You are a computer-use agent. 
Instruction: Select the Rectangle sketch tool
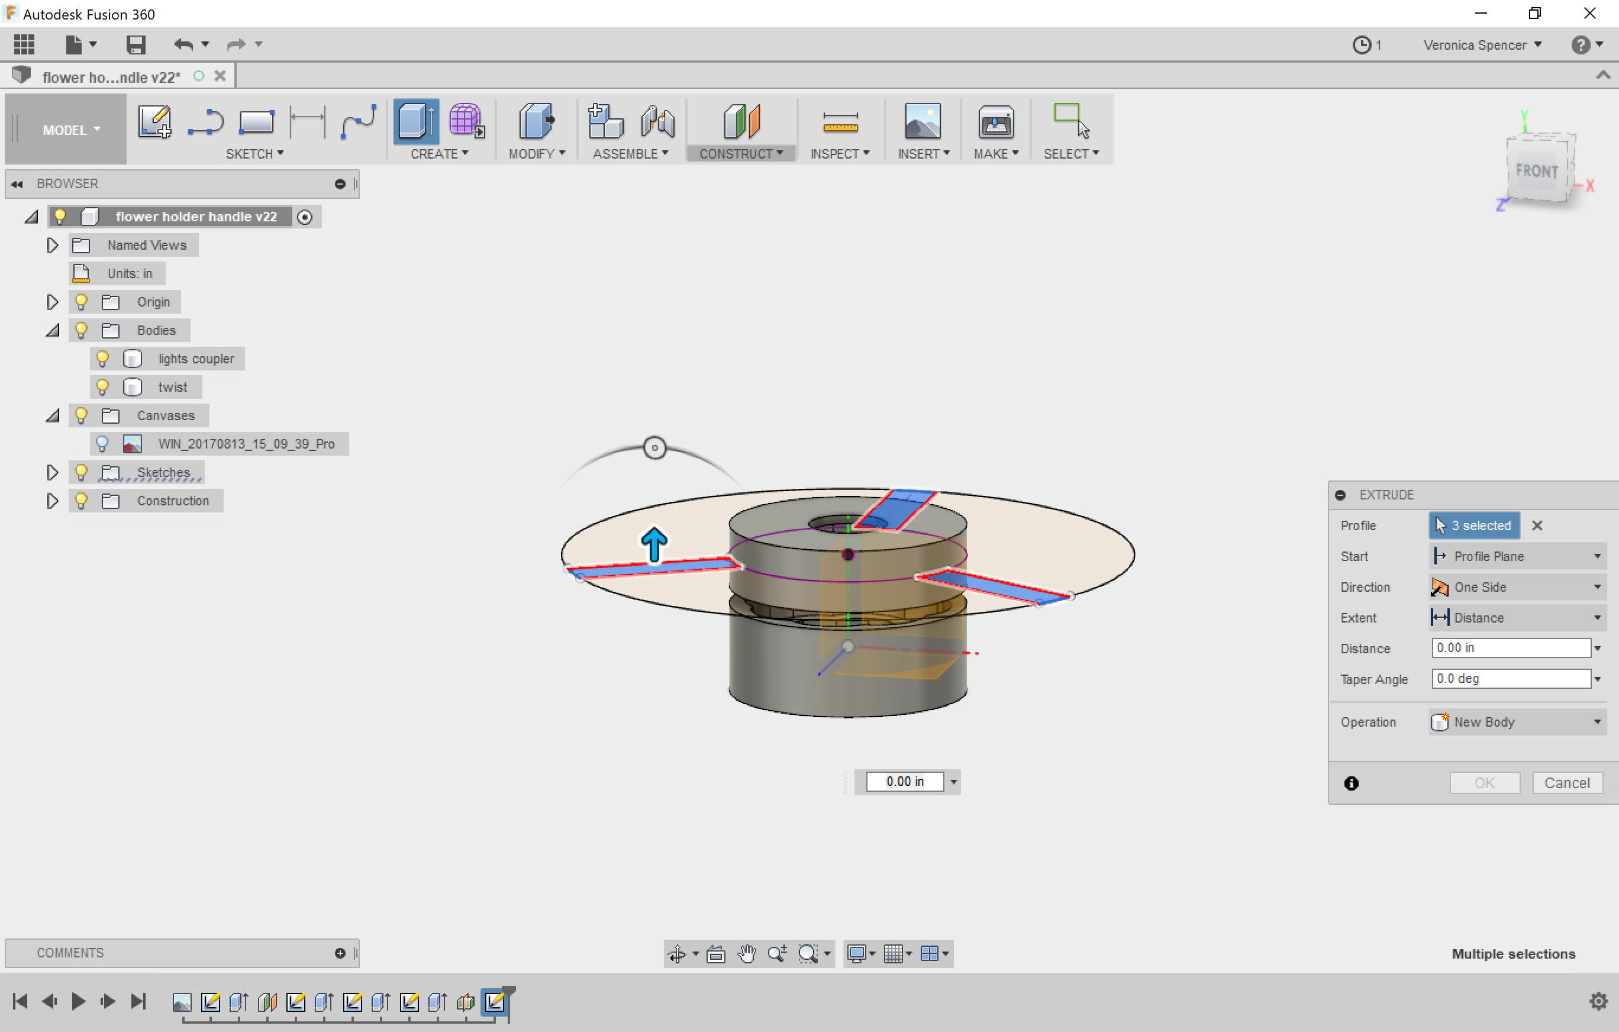point(256,122)
